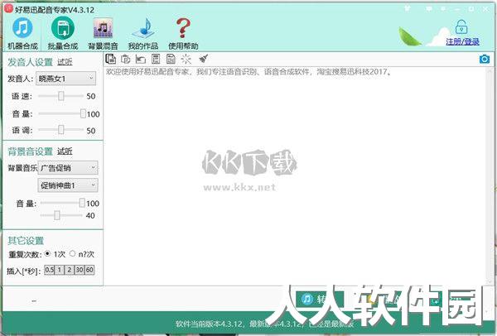
Task: Open the 机器合成 machine synthesis tool
Action: tap(22, 34)
